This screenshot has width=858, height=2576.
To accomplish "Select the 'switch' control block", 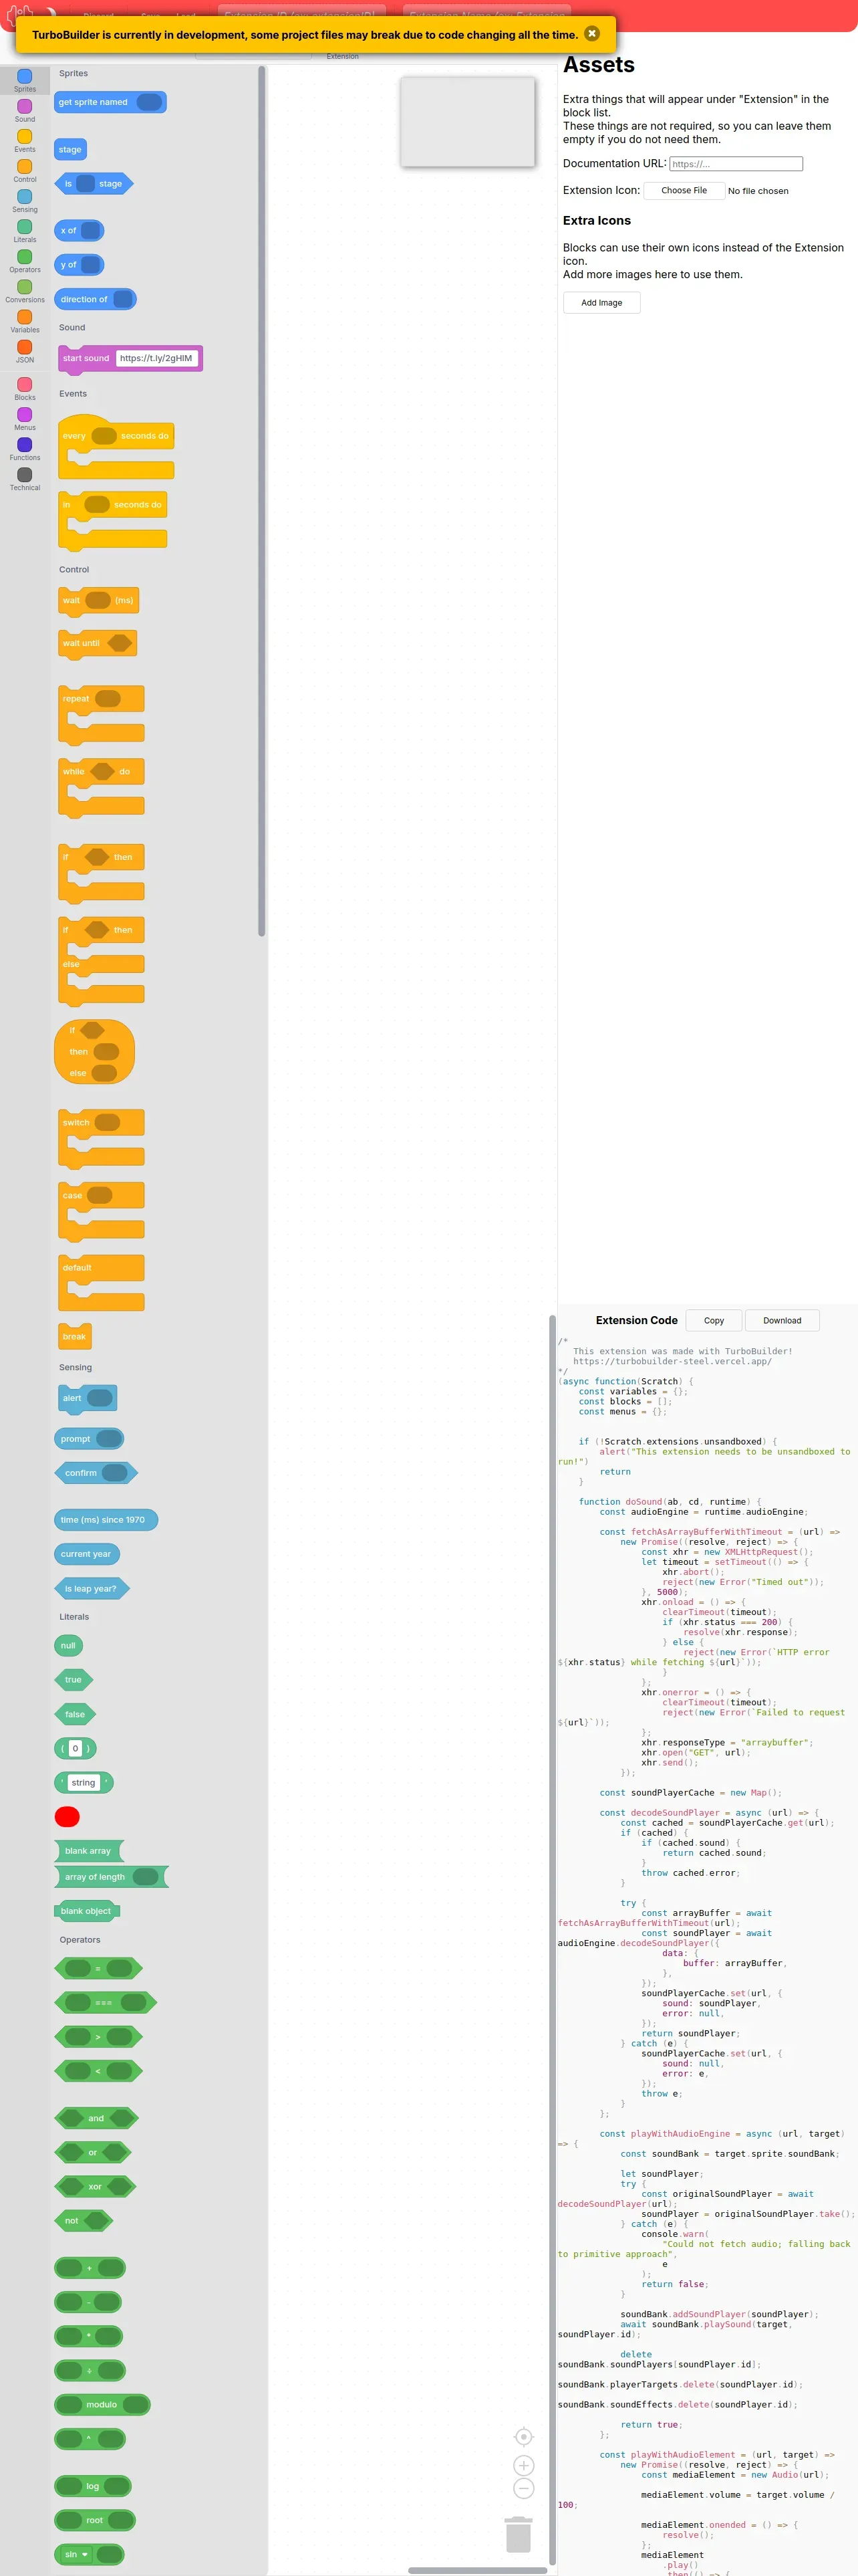I will click(x=101, y=1138).
